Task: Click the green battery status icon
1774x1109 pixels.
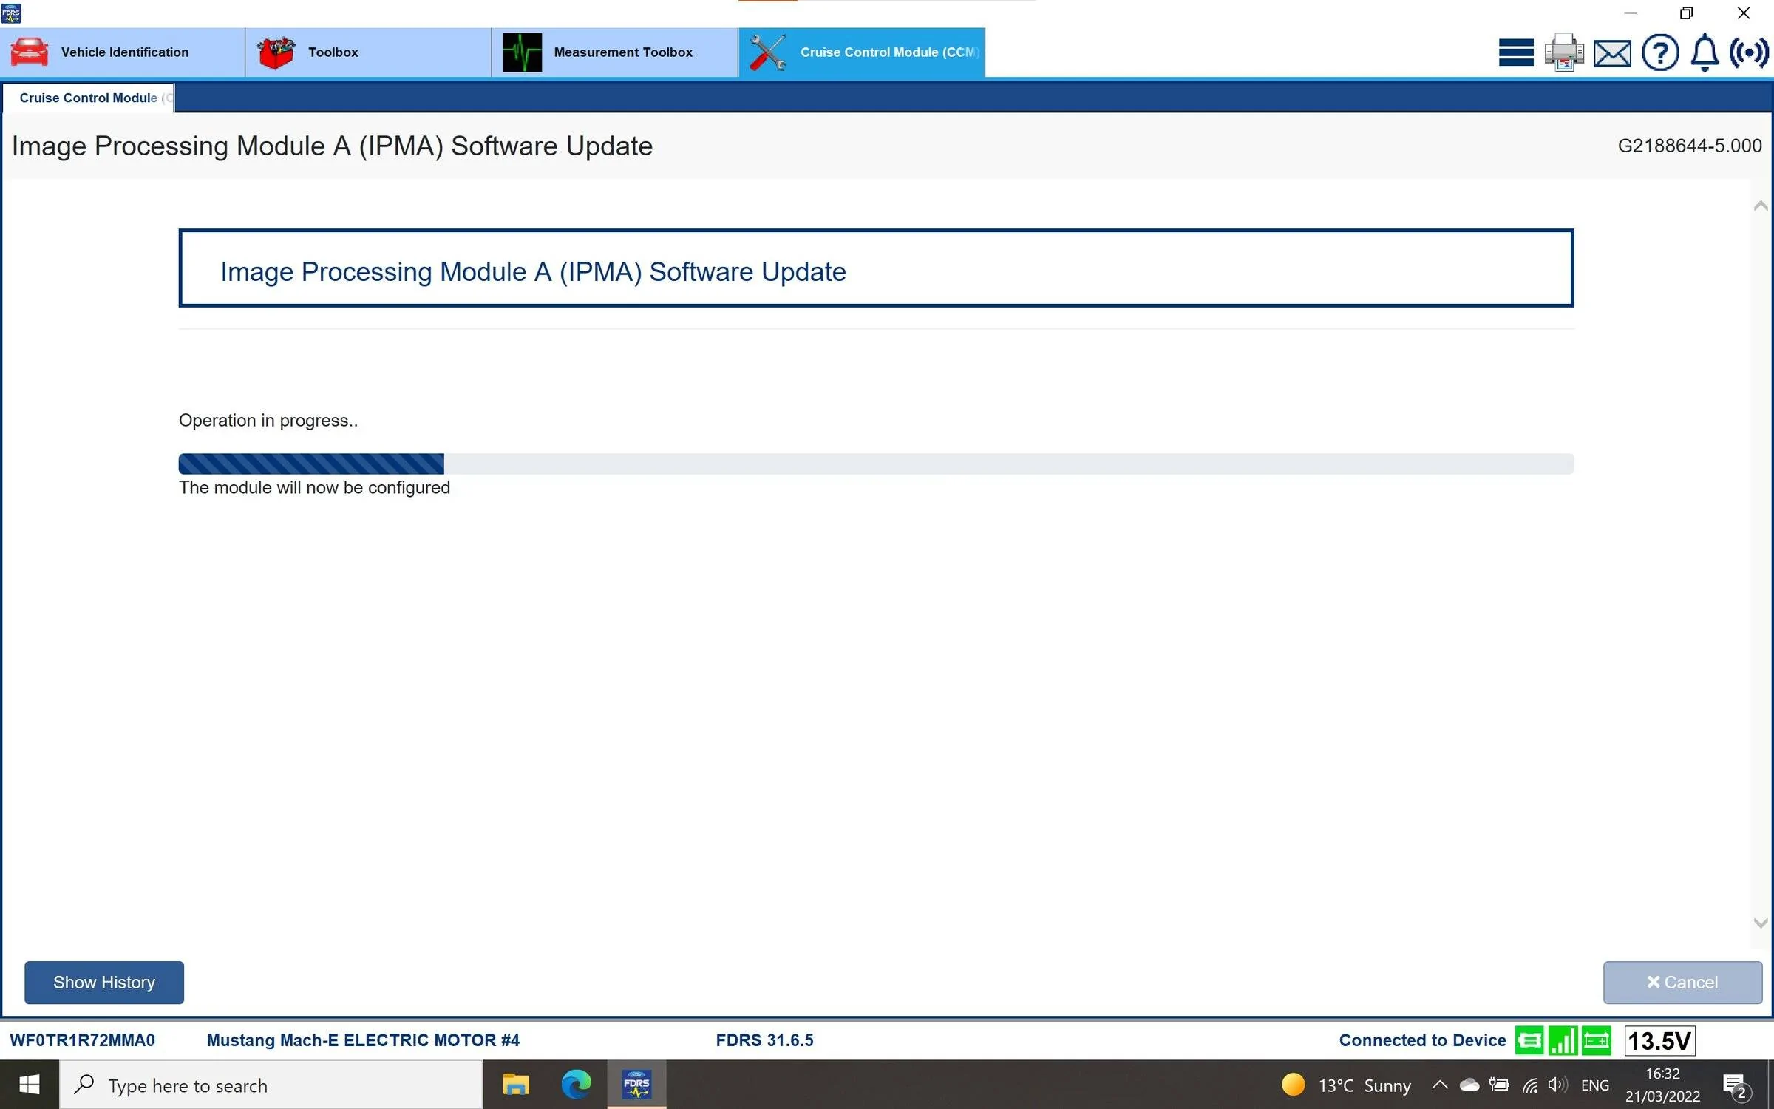Action: pos(1597,1041)
